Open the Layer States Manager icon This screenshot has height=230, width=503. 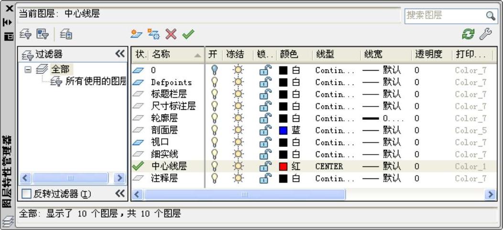click(66, 34)
